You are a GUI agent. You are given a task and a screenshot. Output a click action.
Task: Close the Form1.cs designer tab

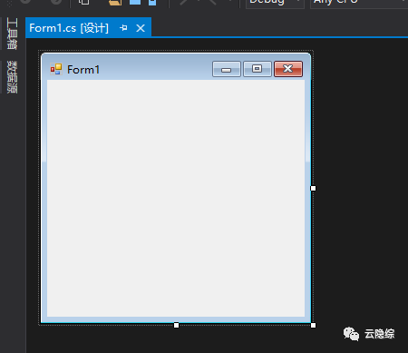pyautogui.click(x=141, y=28)
